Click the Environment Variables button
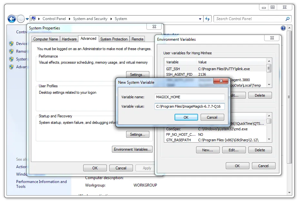Image resolution: width=300 pixels, height=204 pixels. tap(132, 149)
